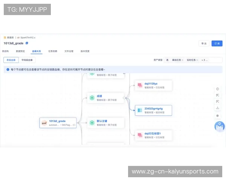226x181 pixels.
Task: Click the pink icon on daji衍生标签1 node
Action: 140,135
